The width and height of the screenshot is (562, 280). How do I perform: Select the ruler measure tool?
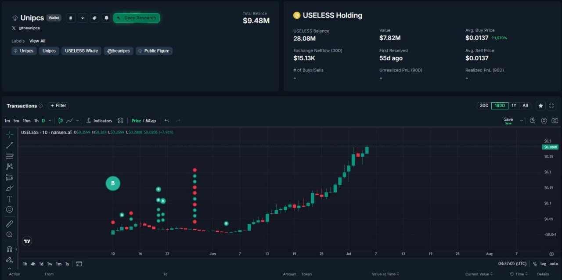[9, 224]
